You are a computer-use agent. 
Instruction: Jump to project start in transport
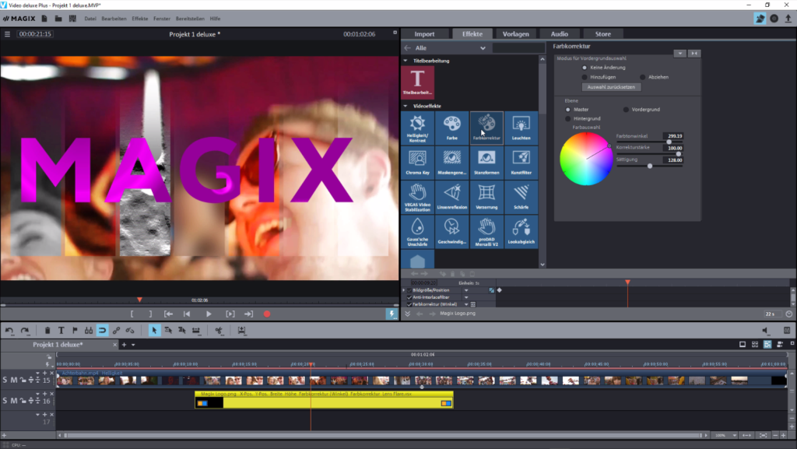[187, 314]
